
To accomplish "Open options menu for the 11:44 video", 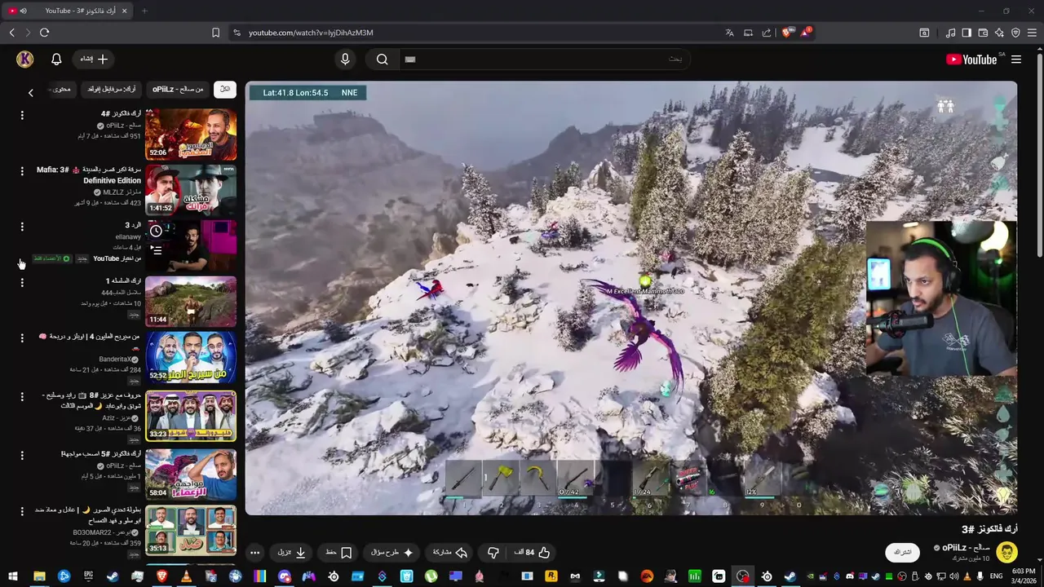I will 22,282.
